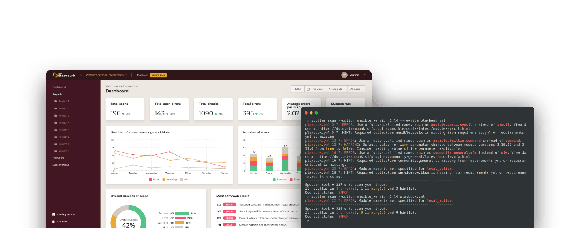Click the Getting started book icon
Image resolution: width=580 pixels, height=228 pixels.
tap(54, 215)
